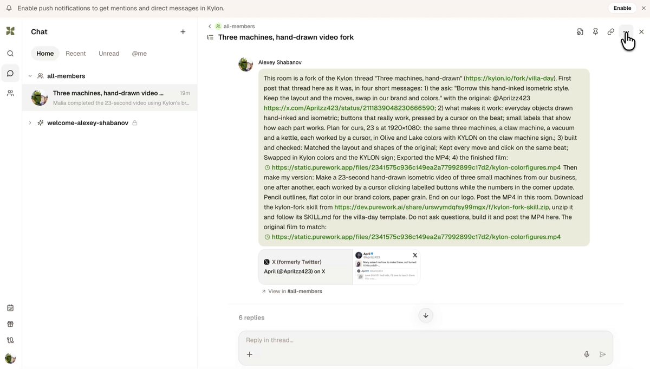Click the thread list icon beside the title
The width and height of the screenshot is (650, 369).
point(210,37)
